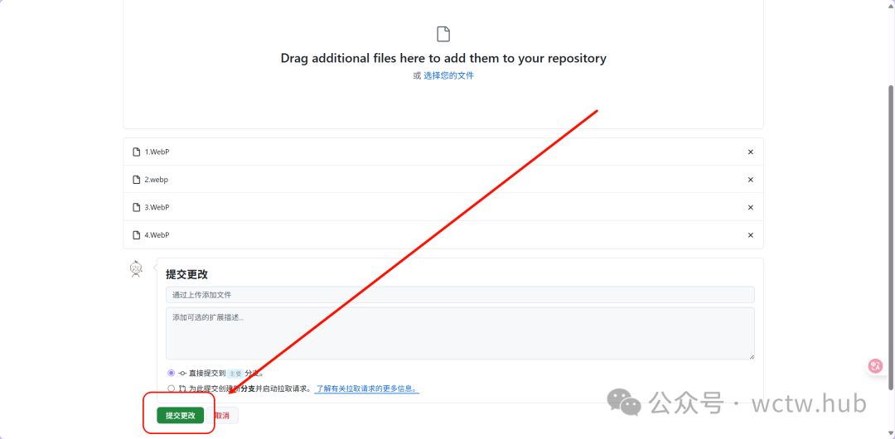Click the file icon beside 1.WebP
This screenshot has height=439, width=895.
[x=137, y=152]
